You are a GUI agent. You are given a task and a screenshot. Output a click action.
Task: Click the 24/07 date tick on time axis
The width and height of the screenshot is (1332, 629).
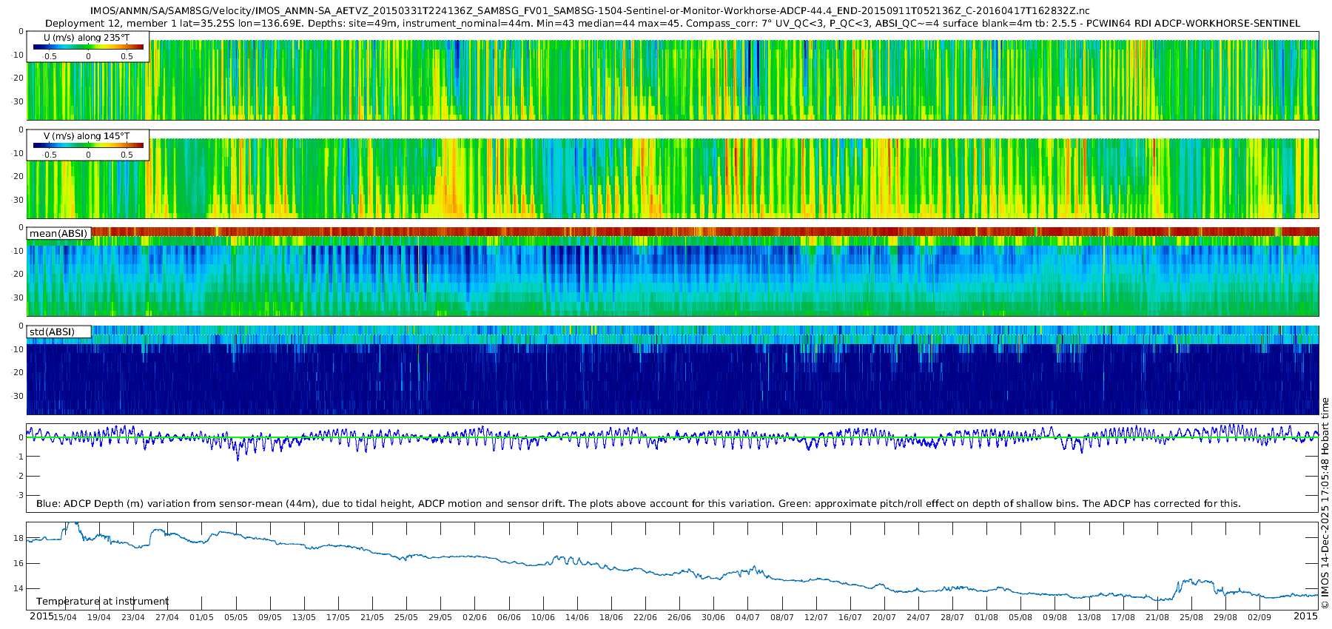[918, 617]
